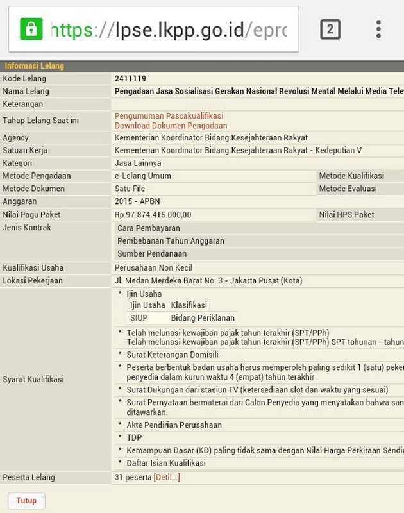Open the Detil link for 31 peserta

pos(167,477)
